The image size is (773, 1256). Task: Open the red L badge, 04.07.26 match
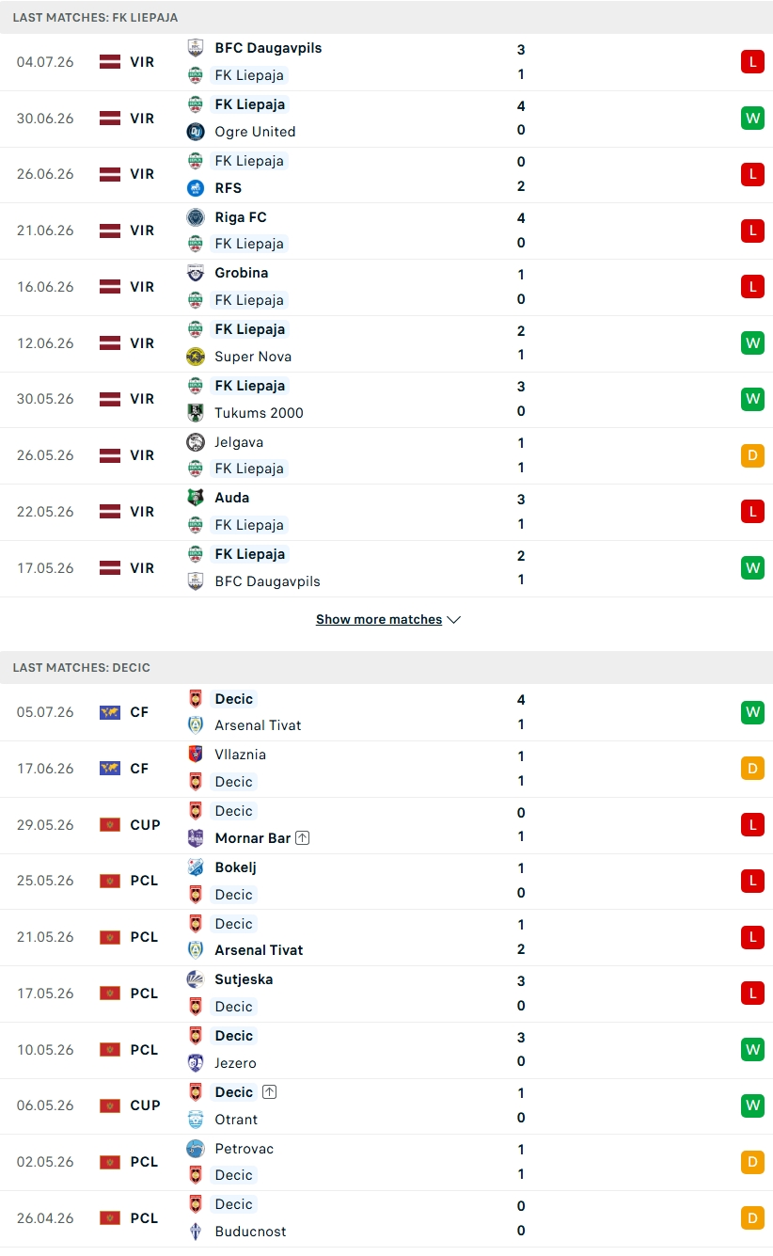[x=752, y=62]
